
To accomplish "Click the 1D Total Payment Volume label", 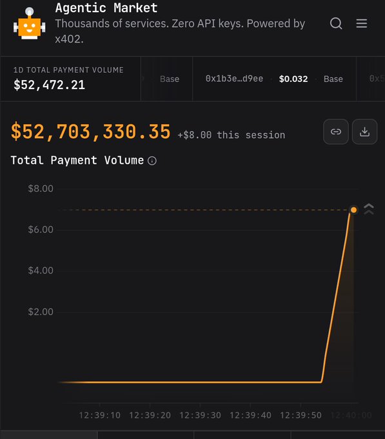I will [x=68, y=70].
